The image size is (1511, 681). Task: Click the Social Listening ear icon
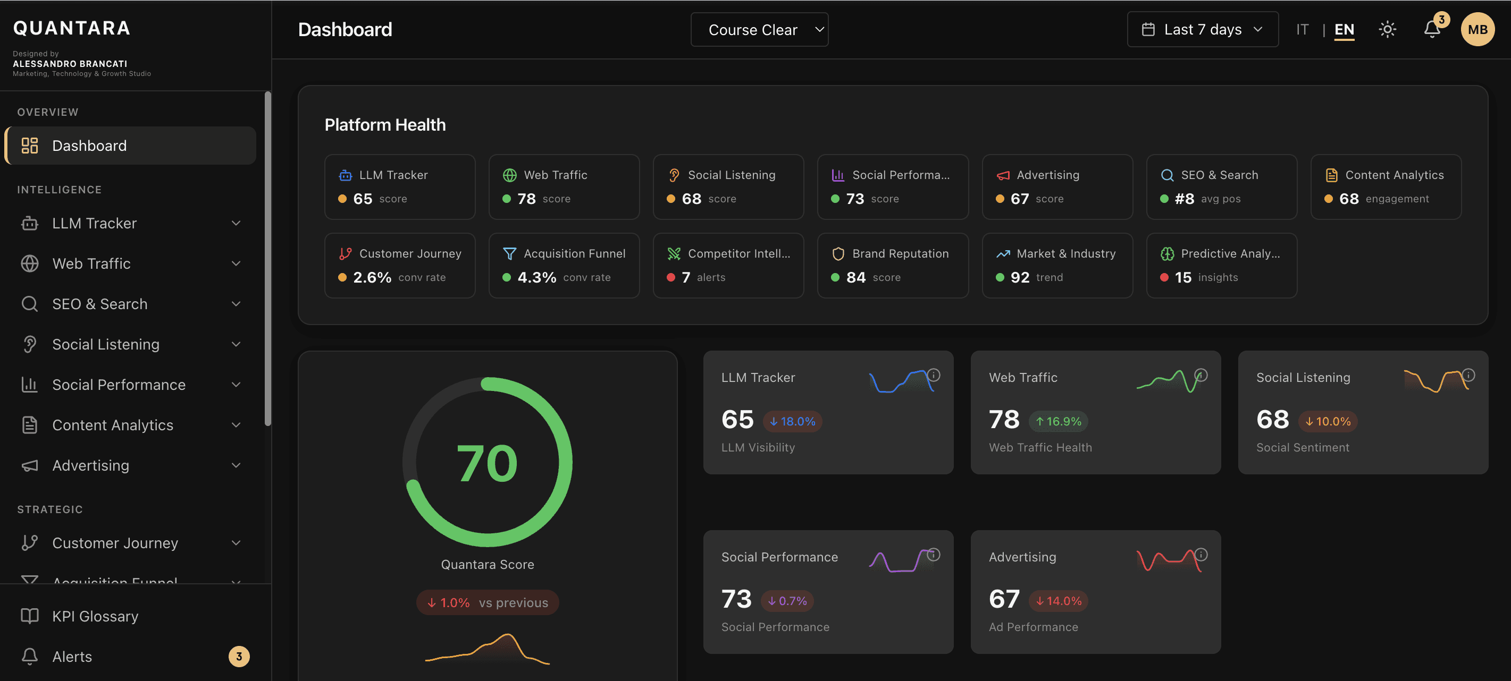click(x=29, y=344)
